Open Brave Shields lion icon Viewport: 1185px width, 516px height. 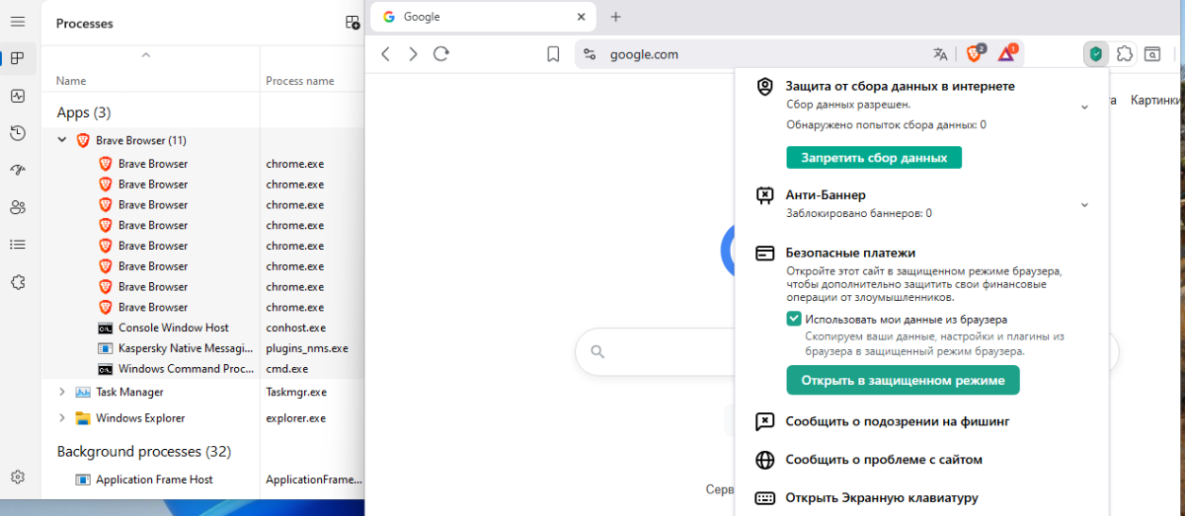(975, 53)
